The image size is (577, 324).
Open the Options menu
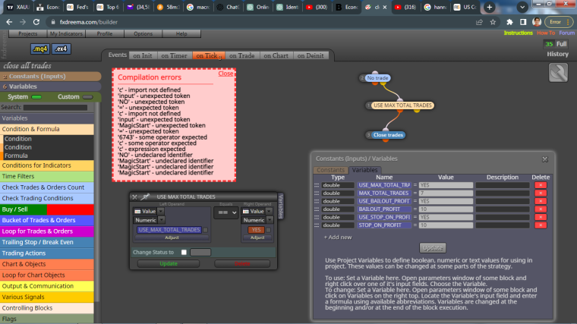[143, 33]
